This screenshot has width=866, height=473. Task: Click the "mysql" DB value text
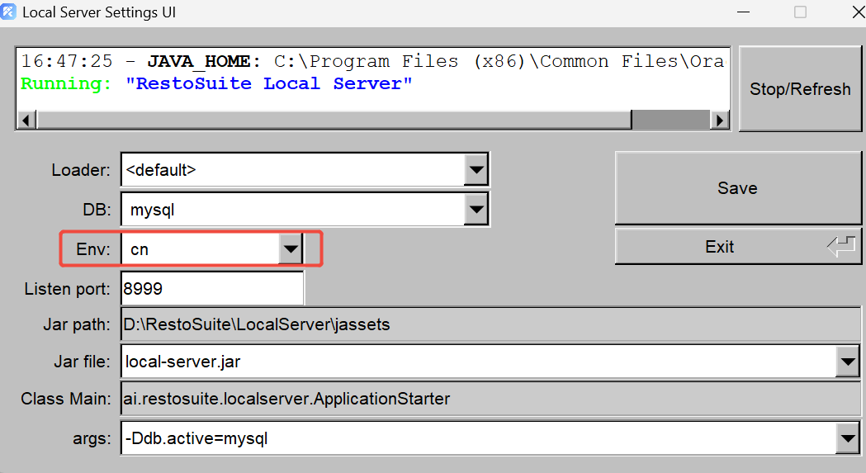point(153,210)
